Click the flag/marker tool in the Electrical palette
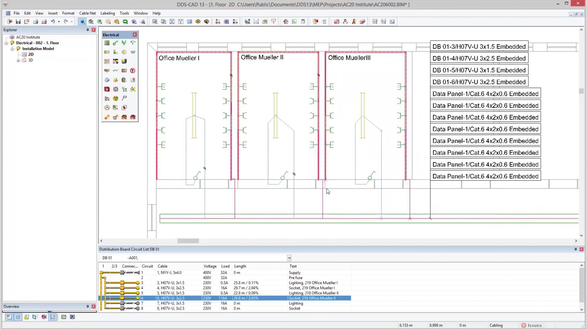Viewport: 587px width, 330px height. [124, 98]
